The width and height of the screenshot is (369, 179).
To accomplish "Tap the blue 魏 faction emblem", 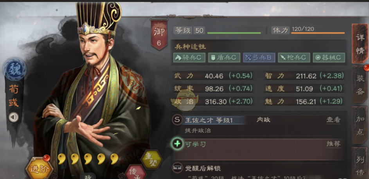I will pyautogui.click(x=14, y=70).
